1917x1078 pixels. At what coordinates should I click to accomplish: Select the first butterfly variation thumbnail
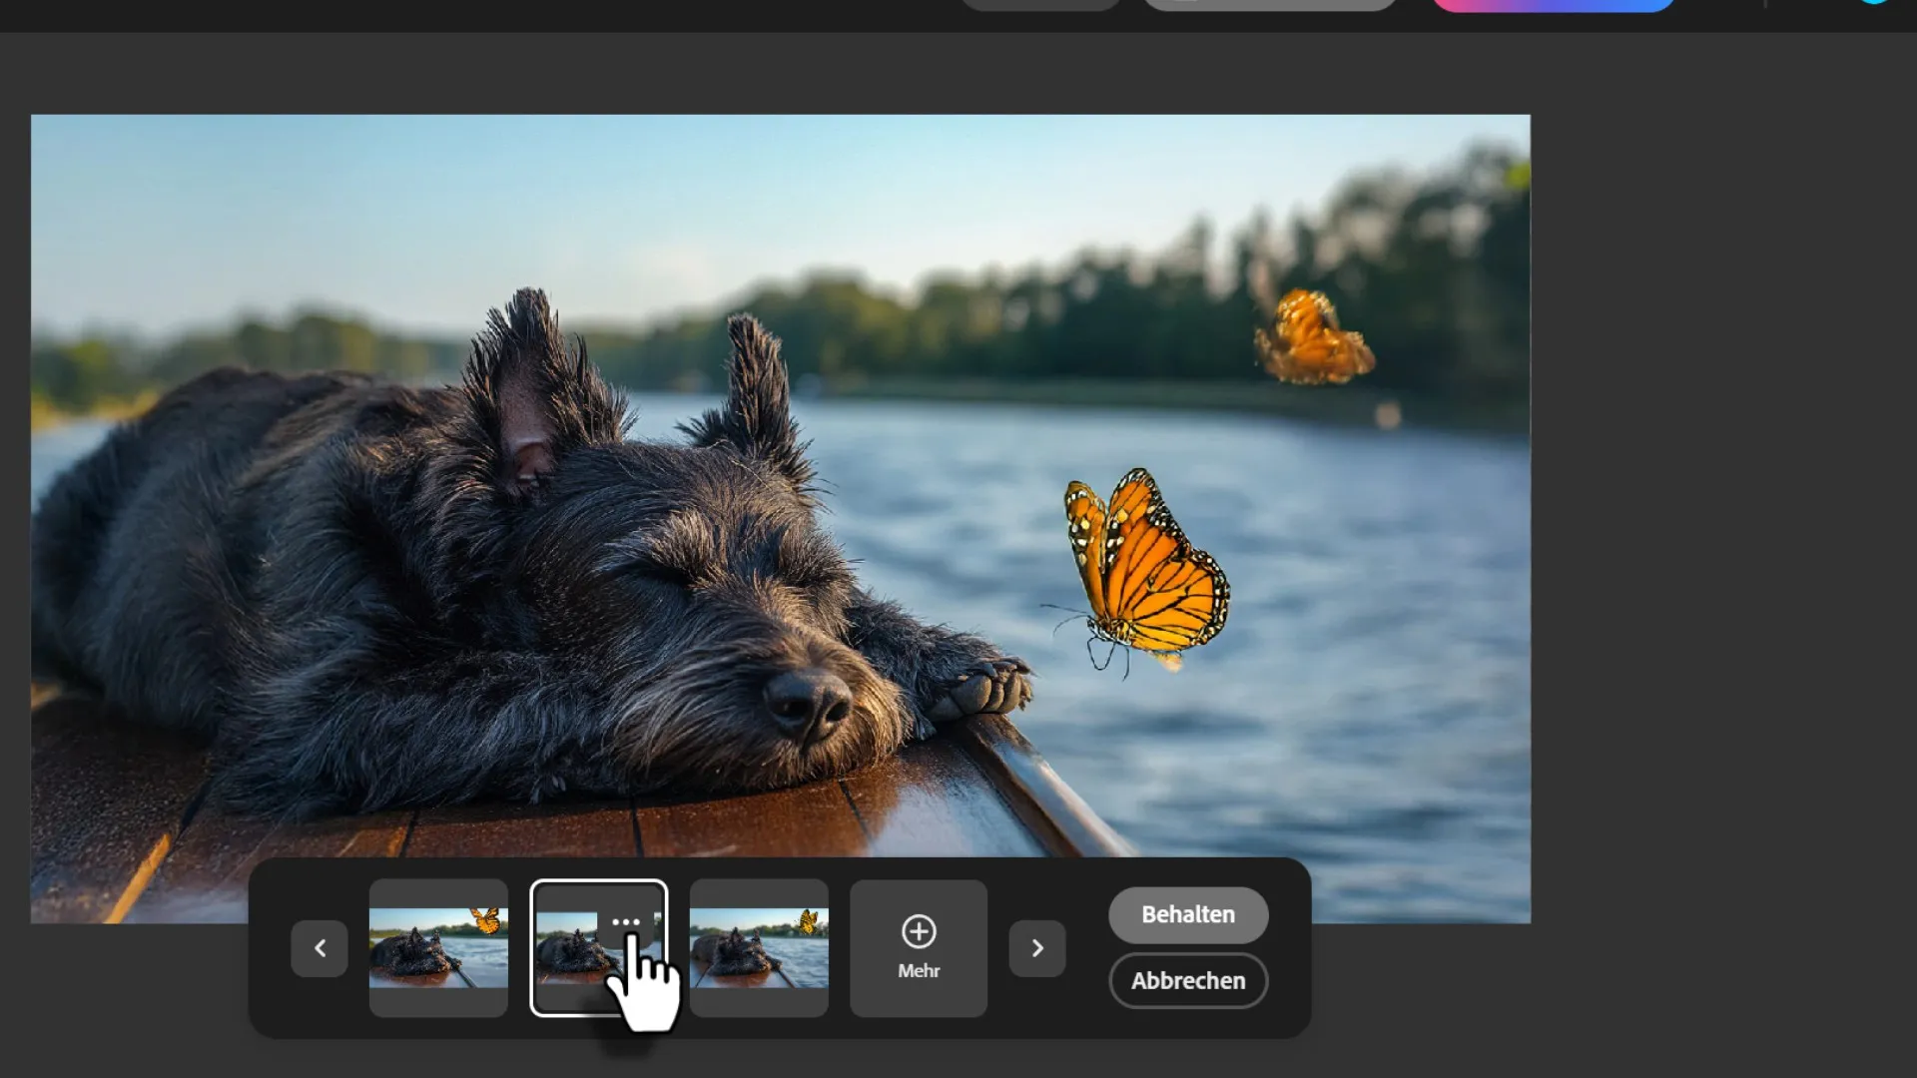438,947
